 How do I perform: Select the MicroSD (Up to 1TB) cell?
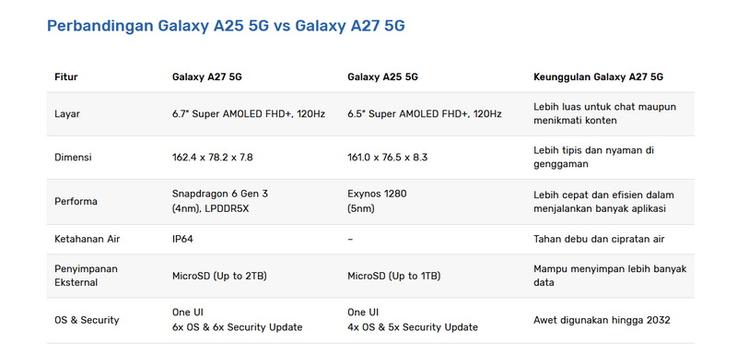pyautogui.click(x=394, y=276)
